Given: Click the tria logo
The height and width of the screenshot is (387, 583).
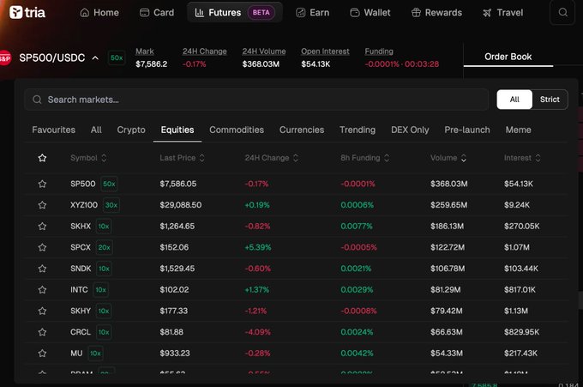Looking at the screenshot, I should click(27, 12).
